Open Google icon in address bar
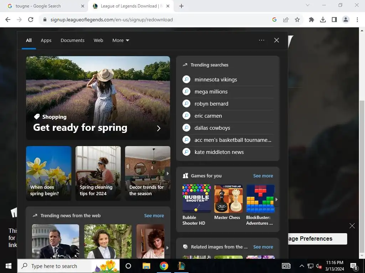This screenshot has width=365, height=273. pyautogui.click(x=274, y=20)
